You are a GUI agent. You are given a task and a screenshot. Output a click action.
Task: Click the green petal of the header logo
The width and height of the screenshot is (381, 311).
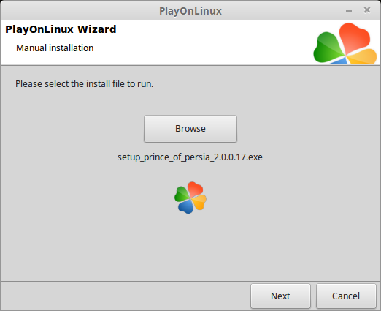[x=327, y=48]
